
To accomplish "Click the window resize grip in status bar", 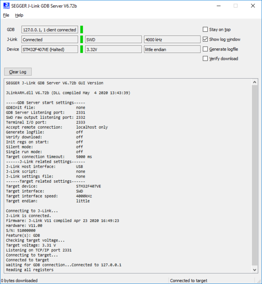I will click(259, 281).
